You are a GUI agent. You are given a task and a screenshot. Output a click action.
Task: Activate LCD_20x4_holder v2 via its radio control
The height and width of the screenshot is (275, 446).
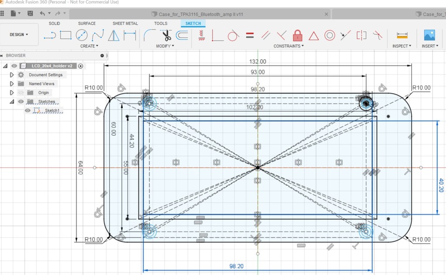(81, 66)
